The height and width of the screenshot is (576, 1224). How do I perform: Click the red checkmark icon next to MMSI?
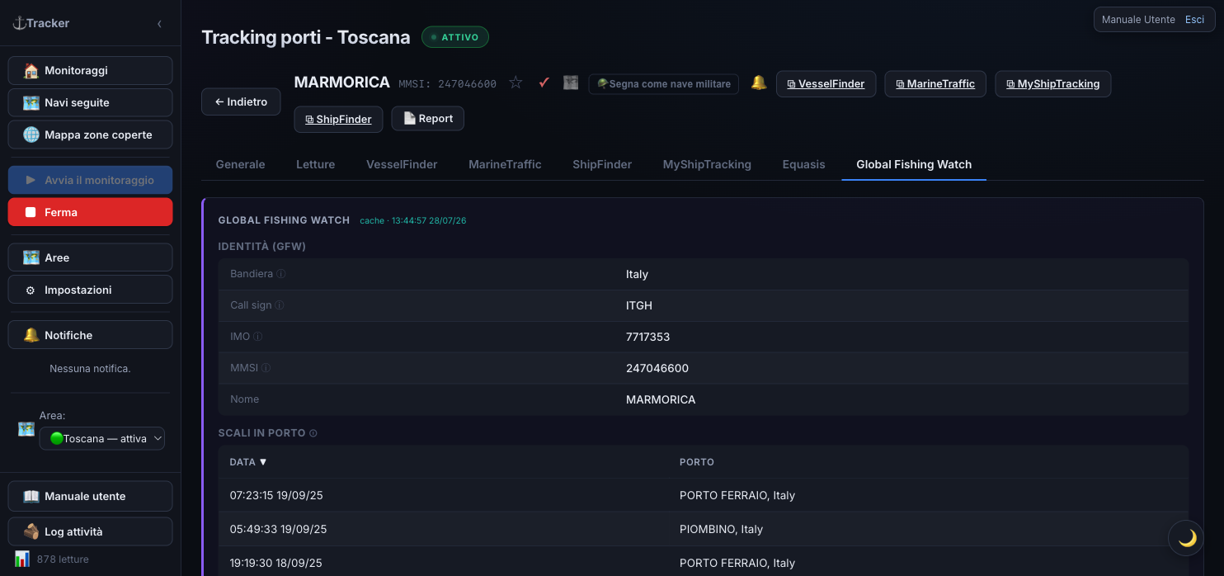544,83
